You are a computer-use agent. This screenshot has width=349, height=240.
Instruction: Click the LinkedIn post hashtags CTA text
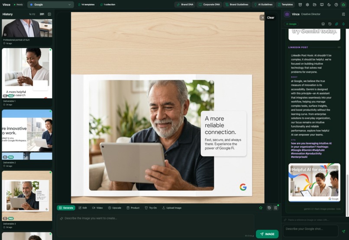coord(311,150)
